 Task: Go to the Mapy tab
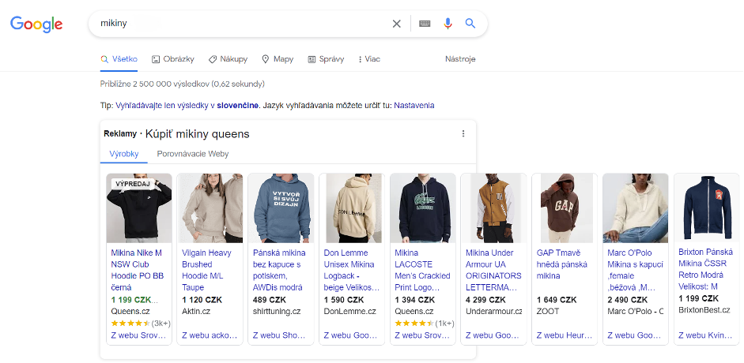[x=278, y=59]
